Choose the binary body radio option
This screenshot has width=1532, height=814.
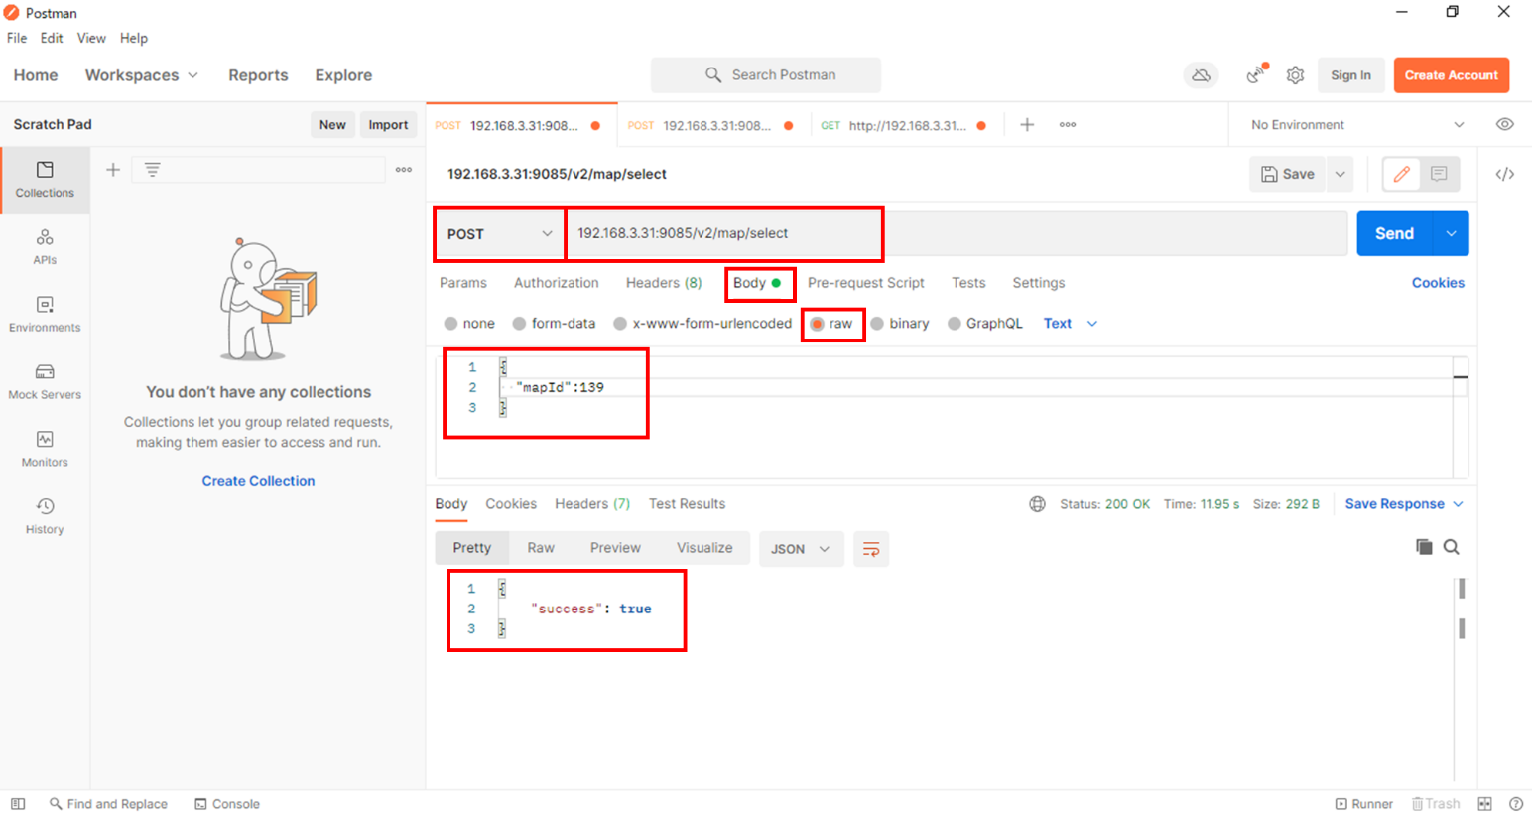[877, 324]
